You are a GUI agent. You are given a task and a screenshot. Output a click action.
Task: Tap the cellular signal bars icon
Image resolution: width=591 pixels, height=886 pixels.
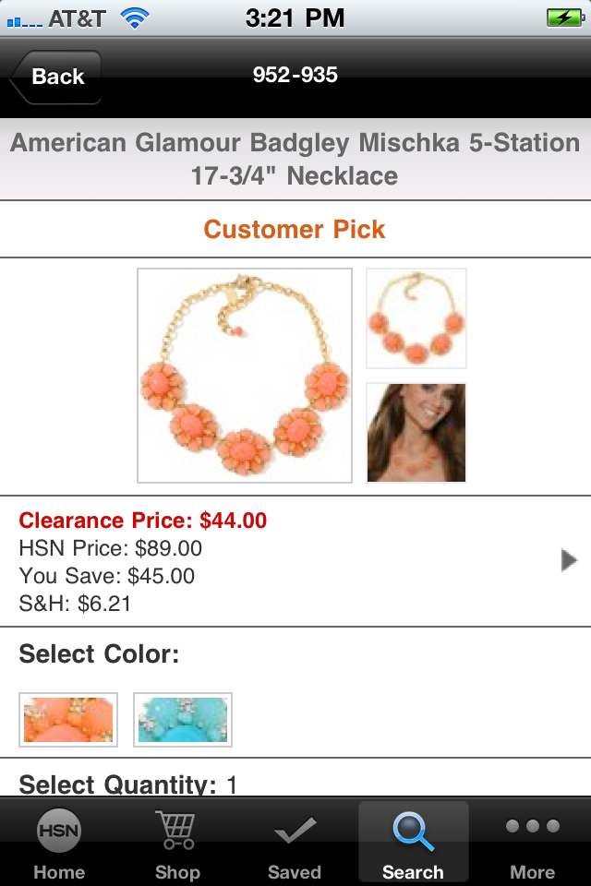24,22
